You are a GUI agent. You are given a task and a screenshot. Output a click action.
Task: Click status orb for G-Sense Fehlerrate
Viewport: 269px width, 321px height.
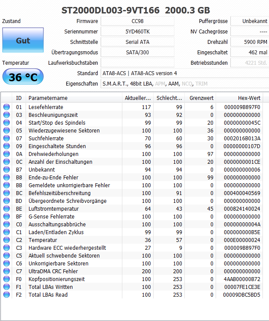[7, 216]
